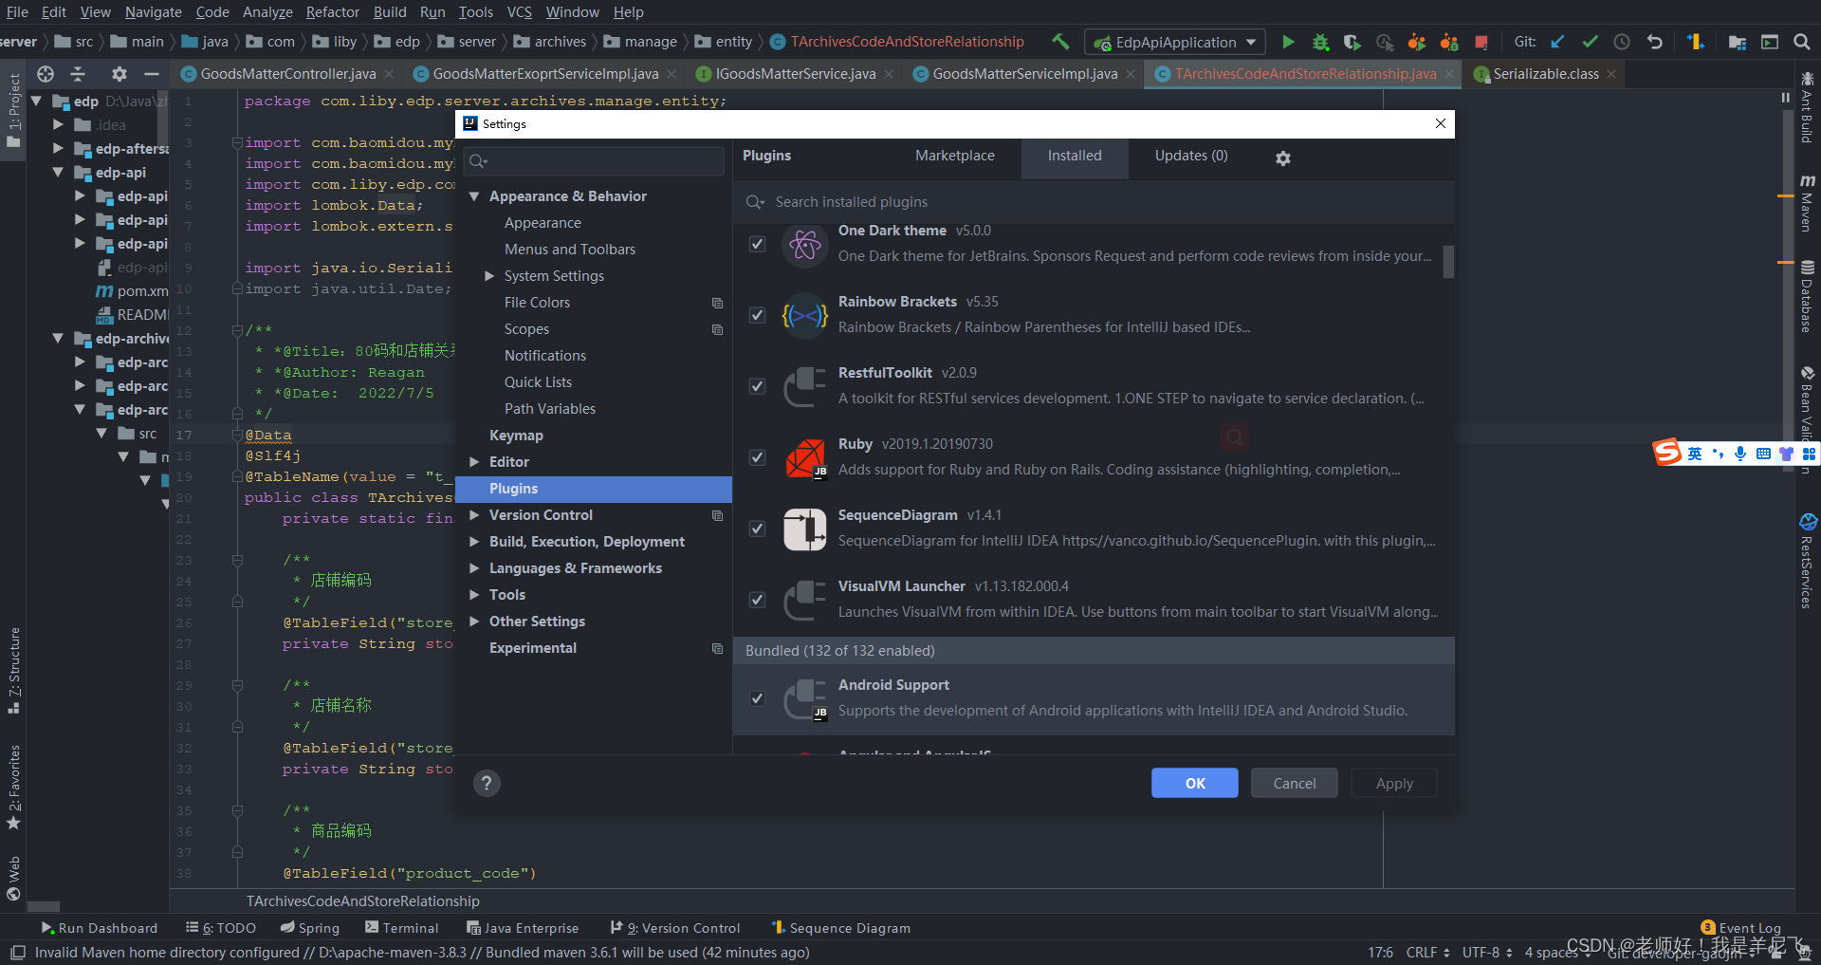Open the VCS menu
Viewport: 1821px width, 965px height.
[520, 11]
